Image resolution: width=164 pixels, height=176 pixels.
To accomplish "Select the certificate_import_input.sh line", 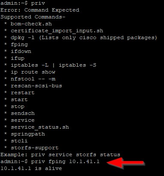I will (57, 31).
